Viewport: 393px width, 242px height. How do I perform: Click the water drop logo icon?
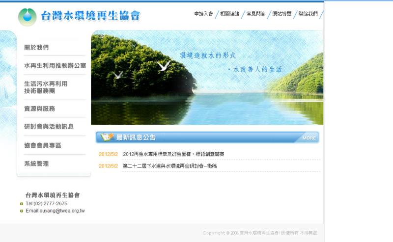(28, 17)
